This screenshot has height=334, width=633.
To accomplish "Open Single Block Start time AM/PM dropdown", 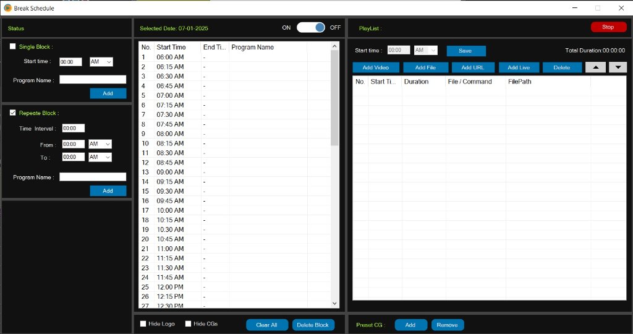I will click(101, 62).
